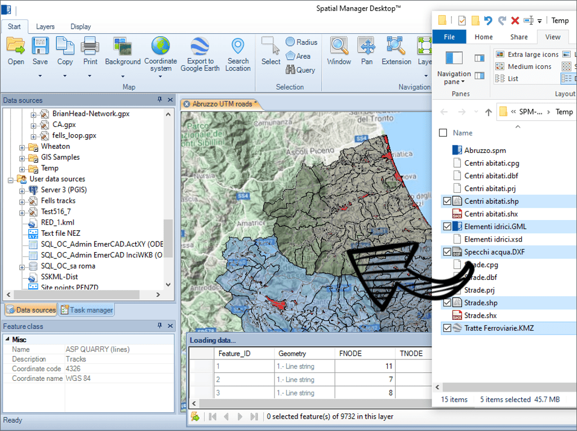
Task: Go to next record in data grid
Action: tap(240, 417)
